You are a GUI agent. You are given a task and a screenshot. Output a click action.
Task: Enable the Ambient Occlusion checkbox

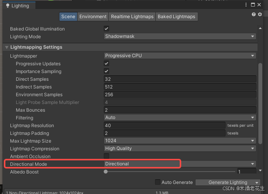tap(106, 156)
